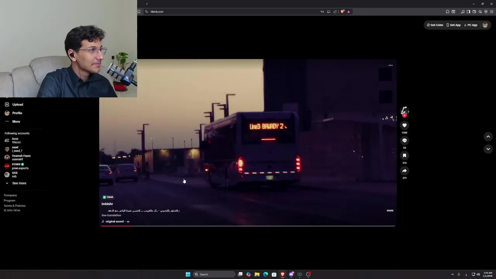
Task: Open SXB sxb following account
Action: (14, 174)
